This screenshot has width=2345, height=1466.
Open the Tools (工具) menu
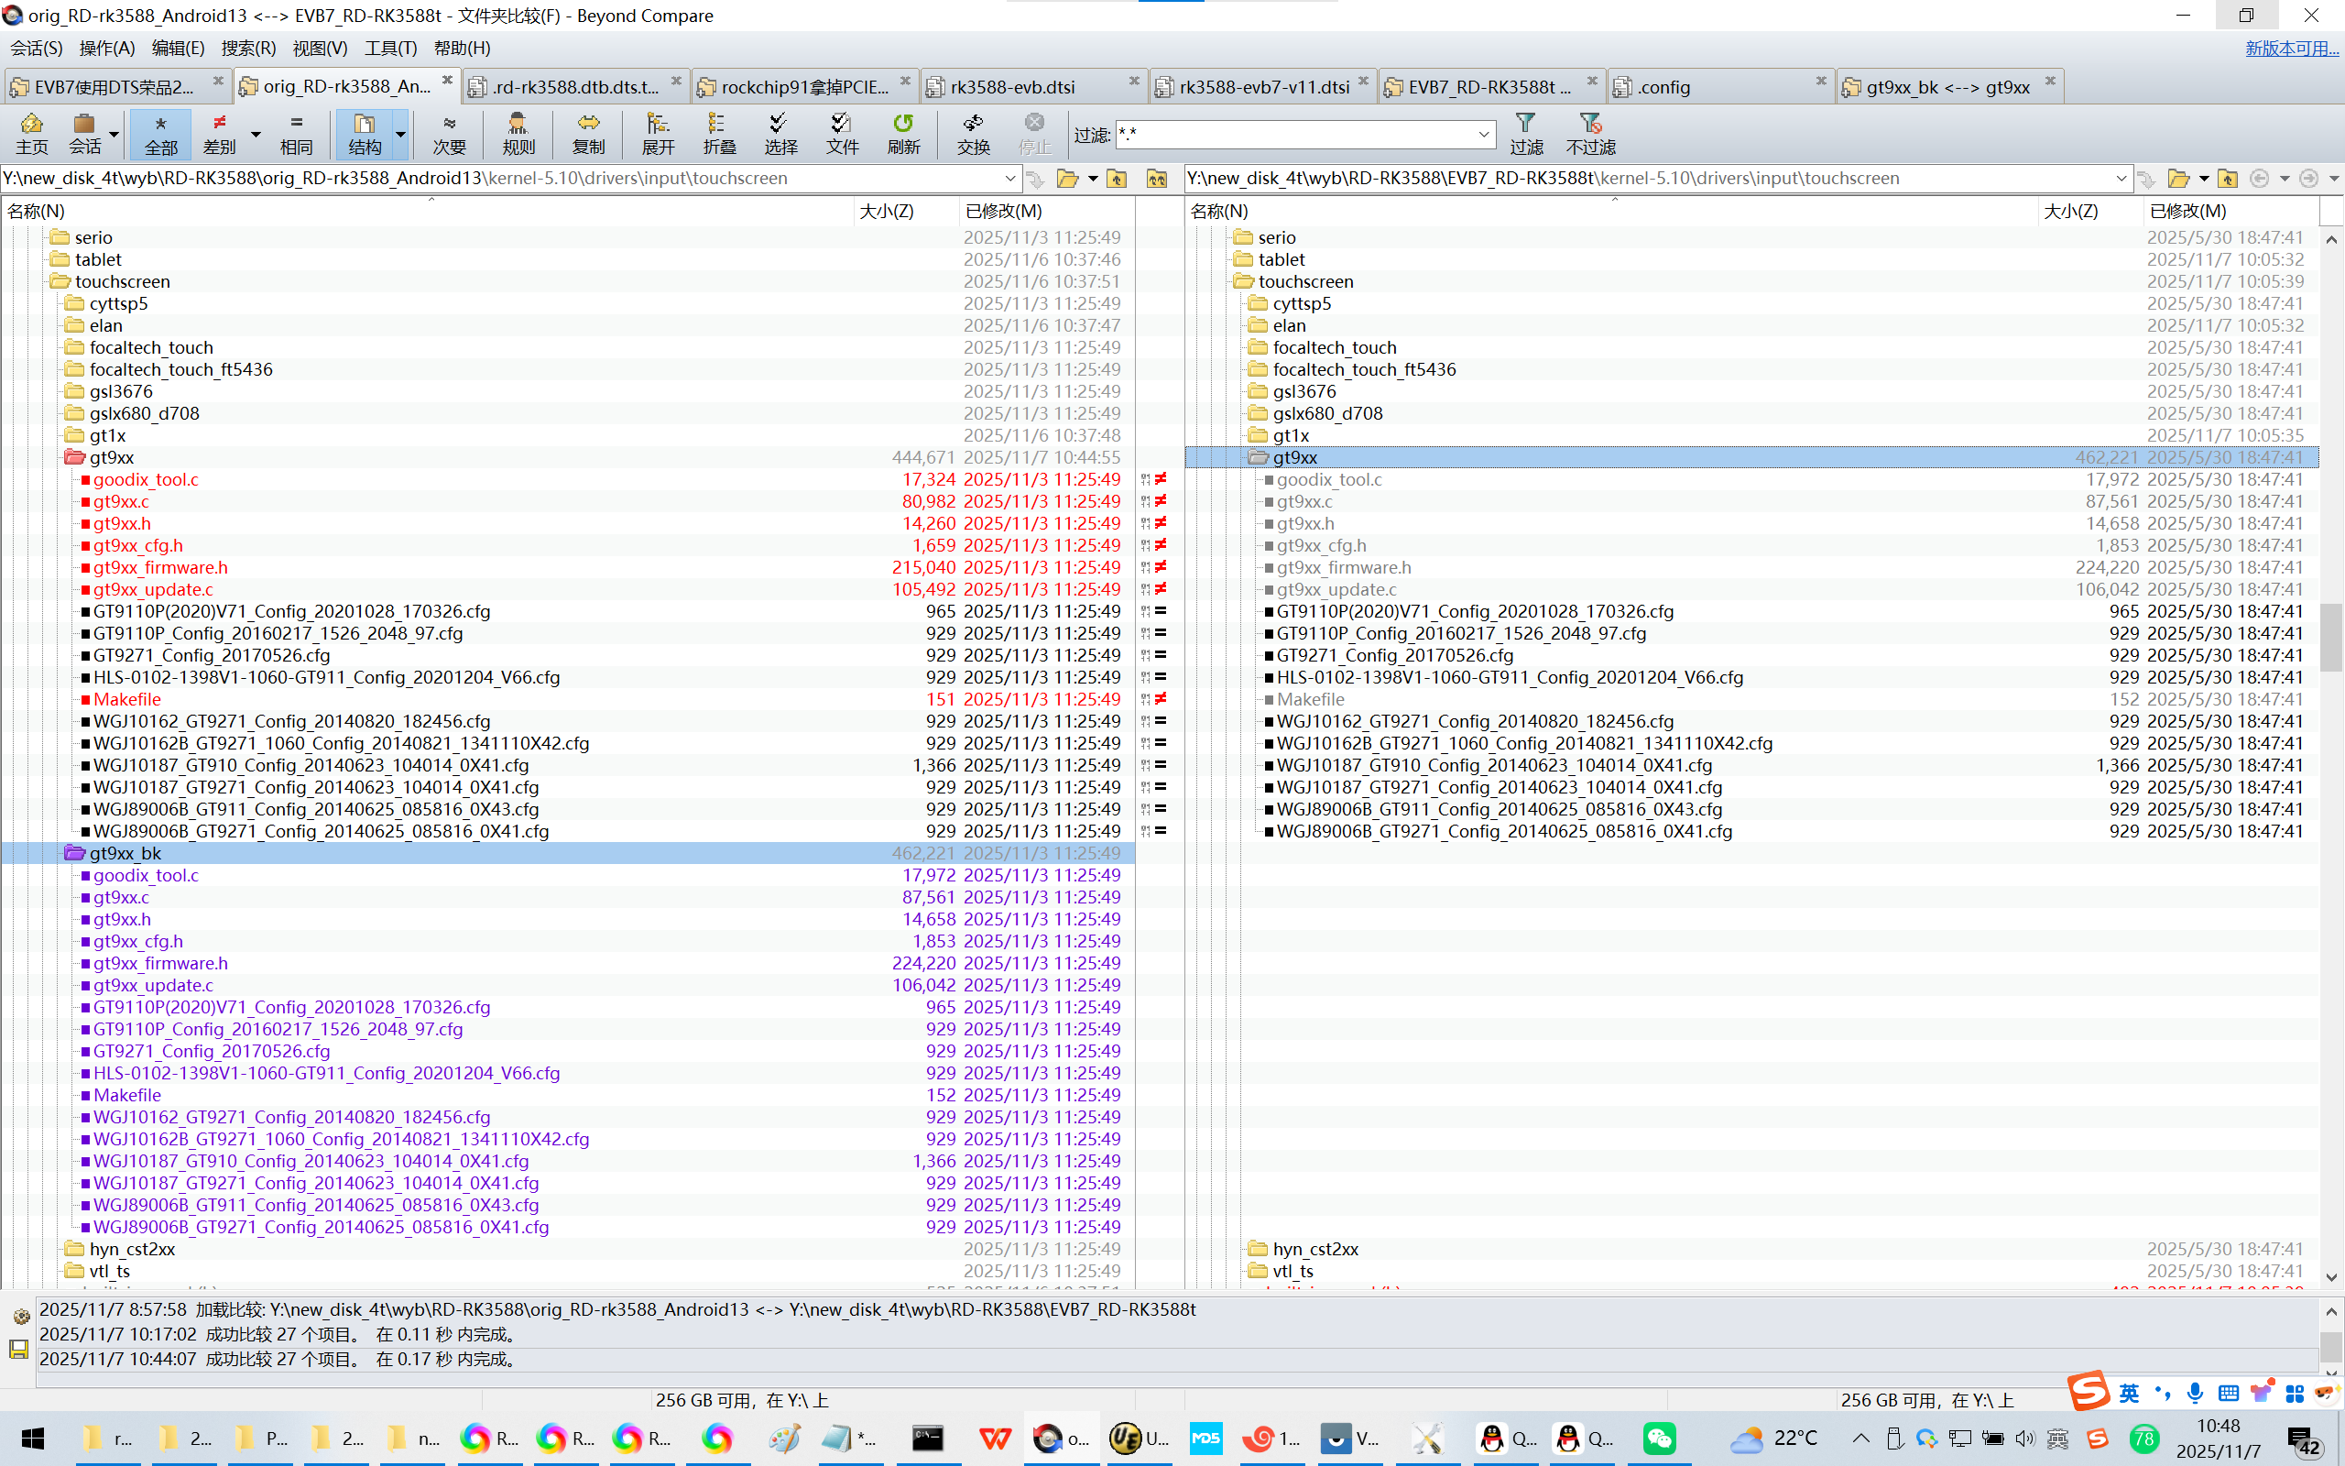point(390,48)
